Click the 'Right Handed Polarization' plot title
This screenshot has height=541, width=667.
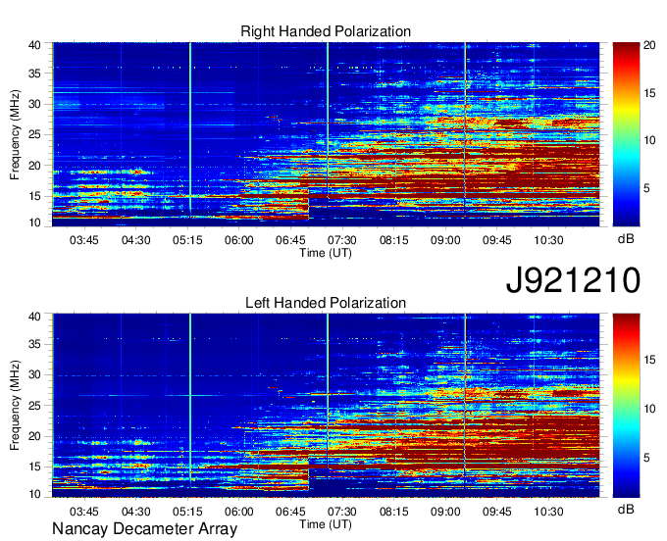pos(326,31)
